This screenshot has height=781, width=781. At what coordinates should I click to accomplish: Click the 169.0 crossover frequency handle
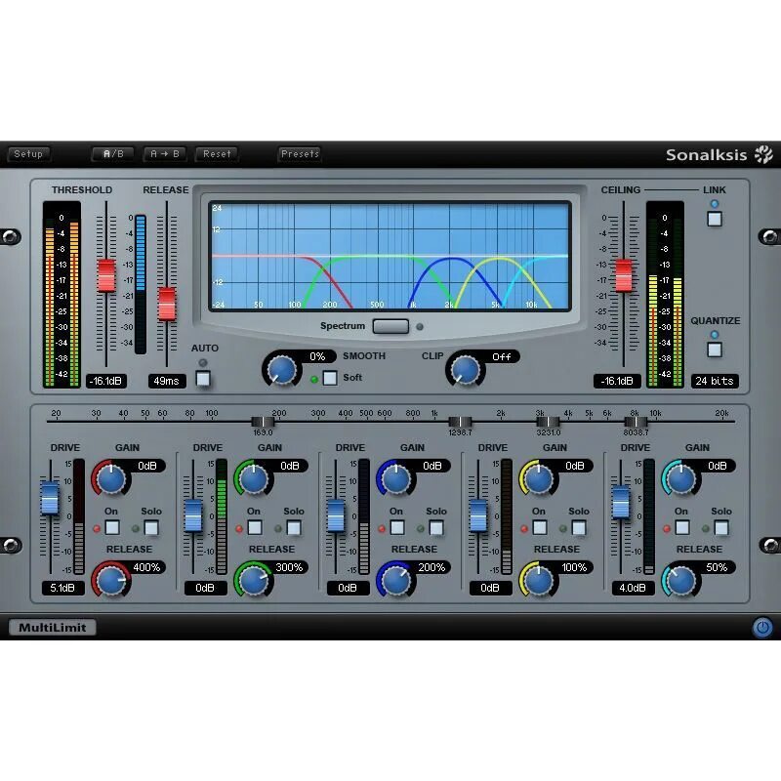coord(263,423)
